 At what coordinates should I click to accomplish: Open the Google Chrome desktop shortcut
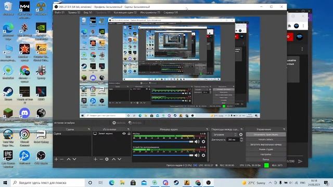(24, 74)
